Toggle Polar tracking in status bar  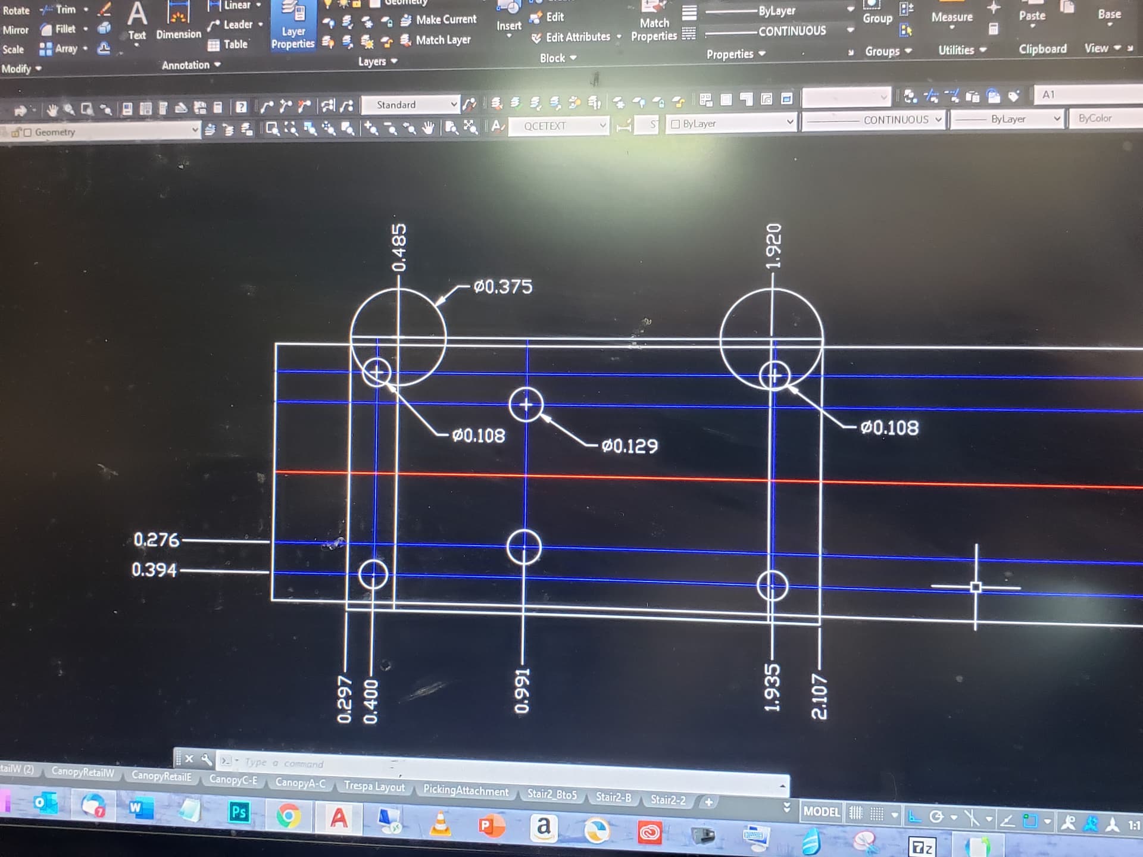pyautogui.click(x=936, y=817)
